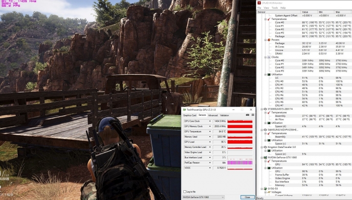The image size is (352, 200).
Task: Open the GPU Load sensor dropdown
Action: pos(210,142)
